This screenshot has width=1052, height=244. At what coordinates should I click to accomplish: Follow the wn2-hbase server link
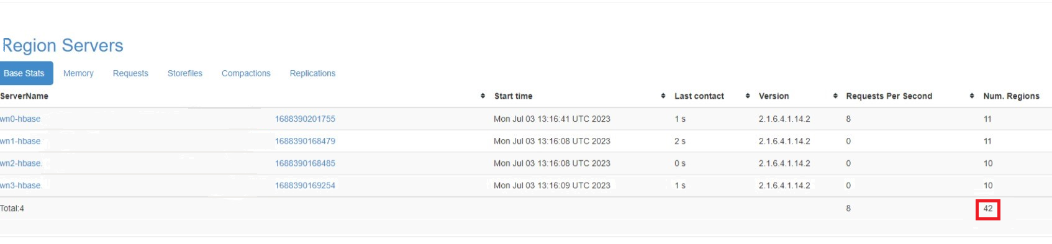coord(20,164)
